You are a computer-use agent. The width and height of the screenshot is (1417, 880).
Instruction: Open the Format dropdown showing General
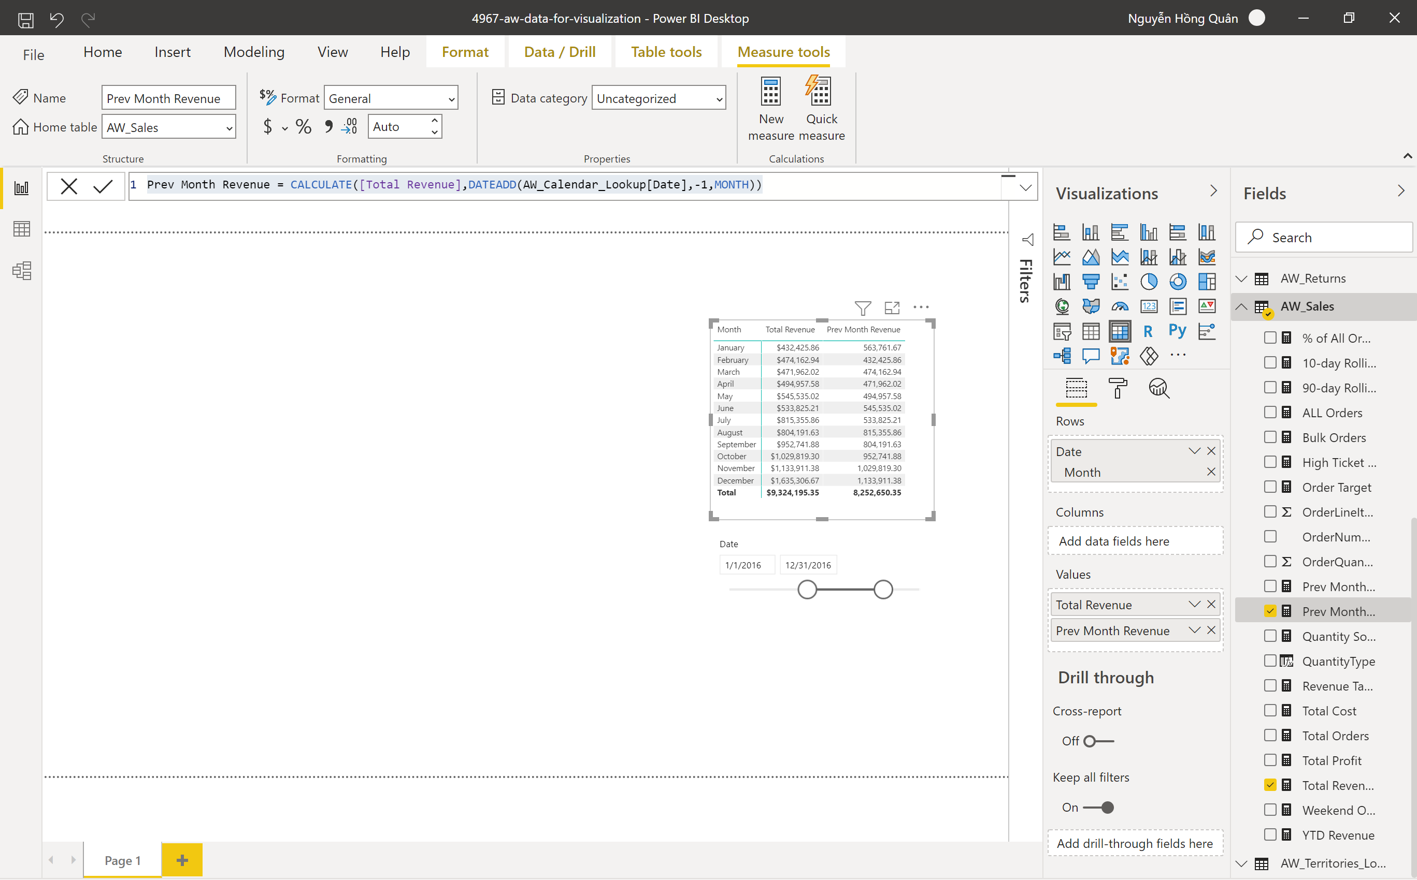391,98
